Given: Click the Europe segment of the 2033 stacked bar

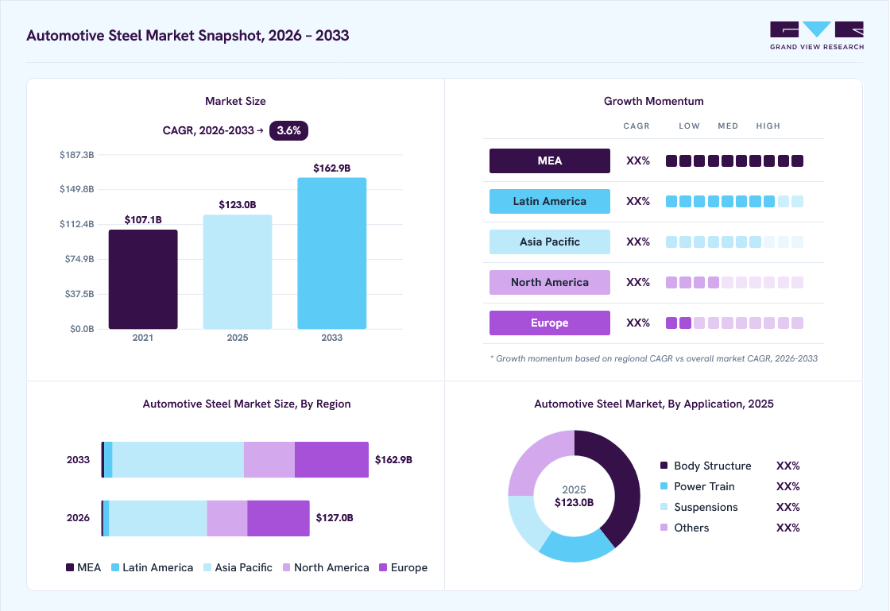Looking at the screenshot, I should [331, 459].
